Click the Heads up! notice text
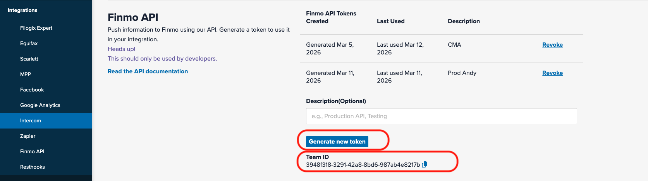 (x=121, y=49)
